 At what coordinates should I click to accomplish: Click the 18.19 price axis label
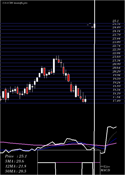116,93
